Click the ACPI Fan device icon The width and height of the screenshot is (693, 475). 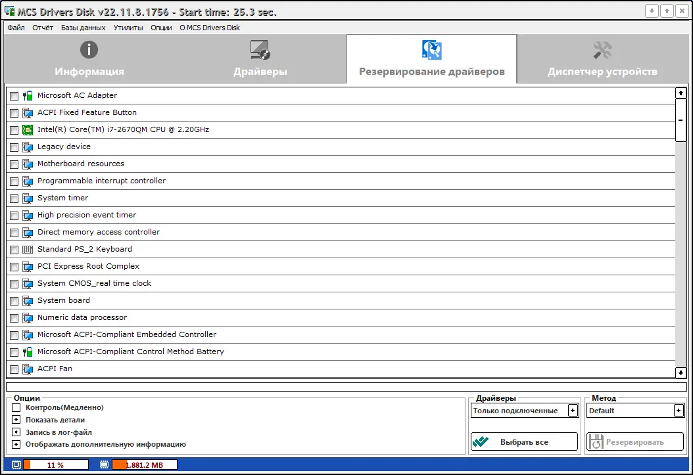click(28, 369)
